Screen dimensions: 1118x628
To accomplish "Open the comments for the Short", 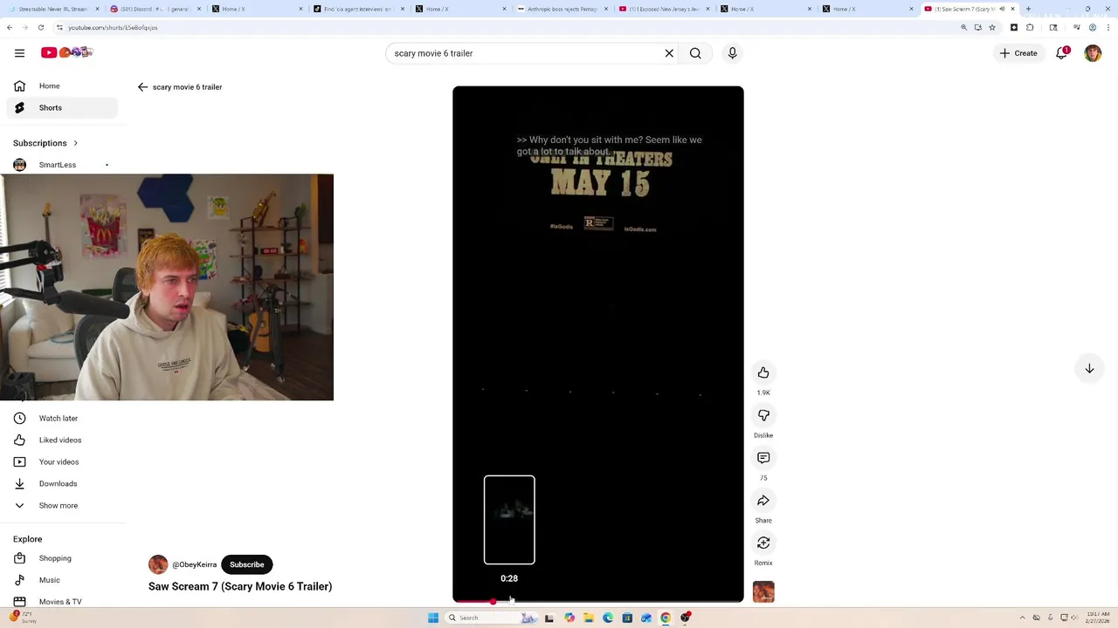I will (763, 458).
